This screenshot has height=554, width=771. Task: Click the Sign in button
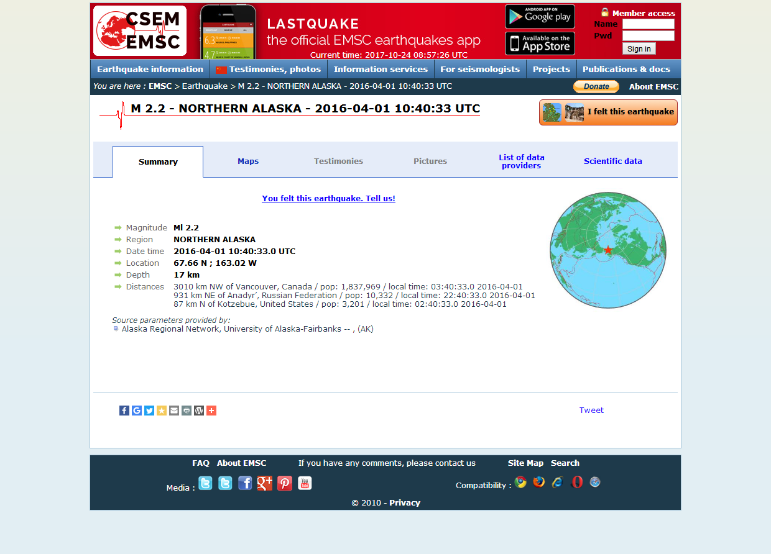(639, 49)
